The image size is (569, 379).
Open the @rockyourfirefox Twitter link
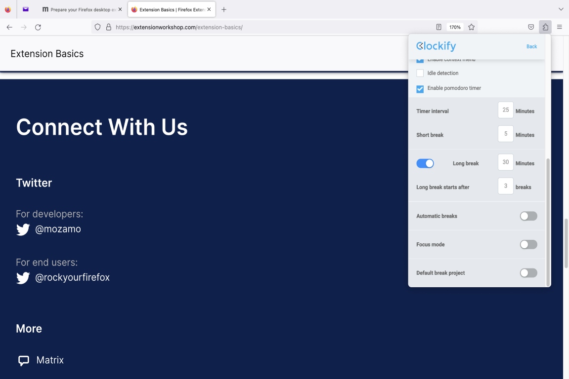point(72,277)
